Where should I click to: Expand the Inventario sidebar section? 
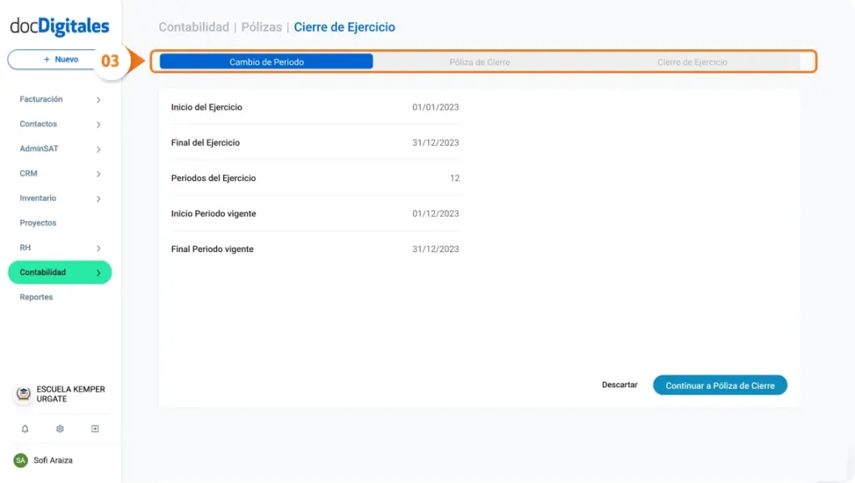pyautogui.click(x=38, y=199)
